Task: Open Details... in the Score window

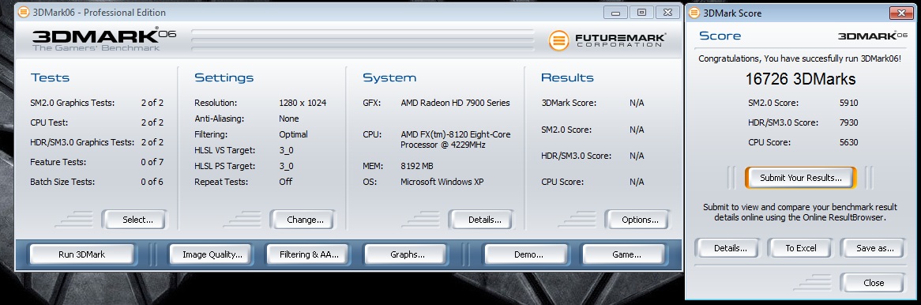Action: (x=730, y=248)
